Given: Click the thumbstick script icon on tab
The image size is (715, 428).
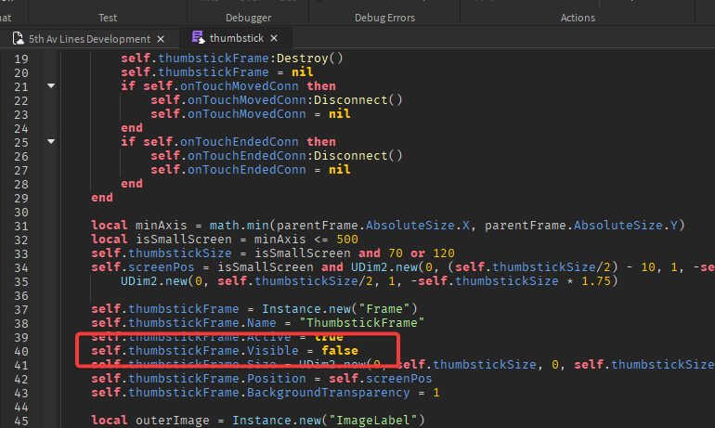Looking at the screenshot, I should click(198, 37).
